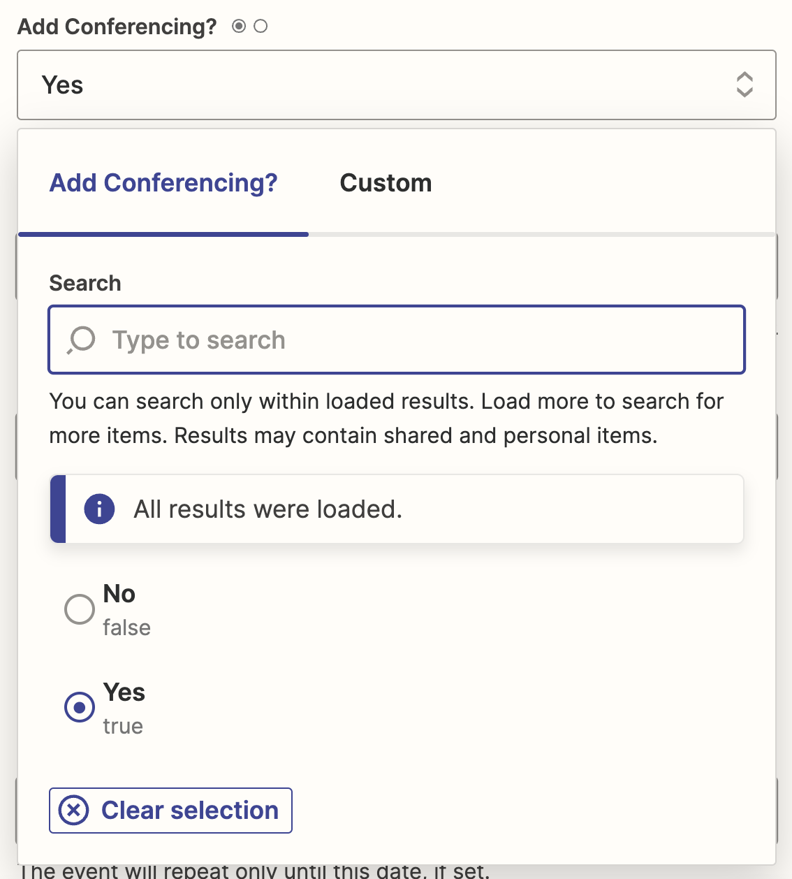The height and width of the screenshot is (879, 792).
Task: Click the magnifying glass search icon
Action: click(x=81, y=340)
